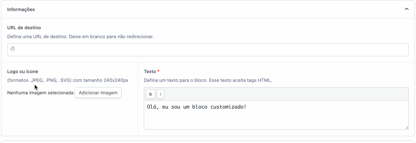
Task: Focus the URL de destino input field
Action: click(208, 50)
